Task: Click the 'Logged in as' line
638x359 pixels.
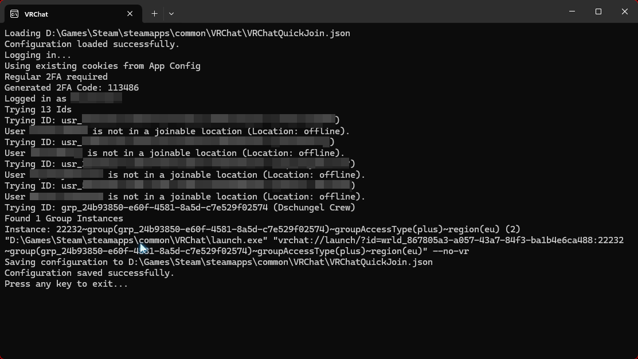Action: click(x=63, y=99)
